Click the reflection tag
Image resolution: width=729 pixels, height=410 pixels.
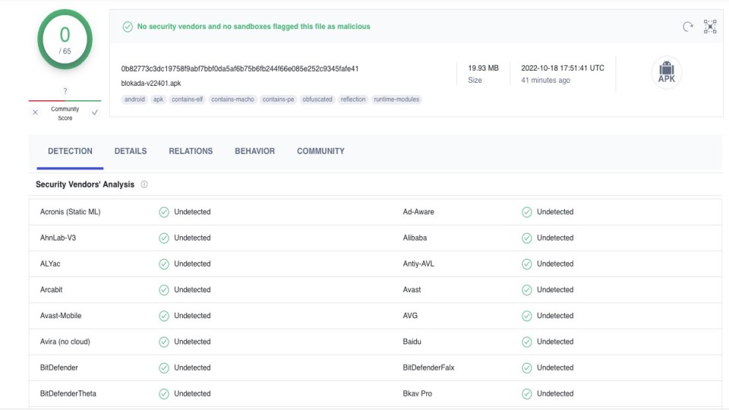tap(353, 99)
